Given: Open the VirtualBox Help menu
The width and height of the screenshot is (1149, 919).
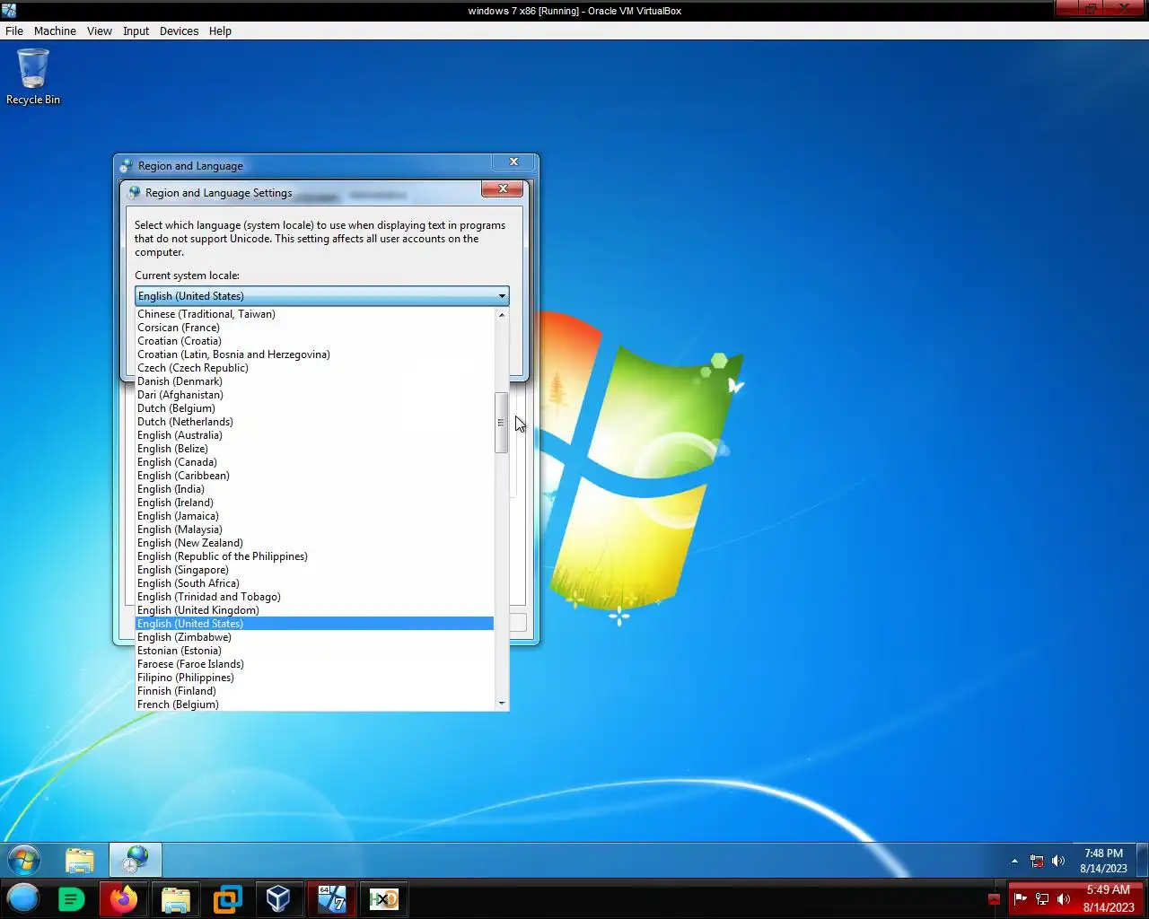Looking at the screenshot, I should tap(220, 31).
